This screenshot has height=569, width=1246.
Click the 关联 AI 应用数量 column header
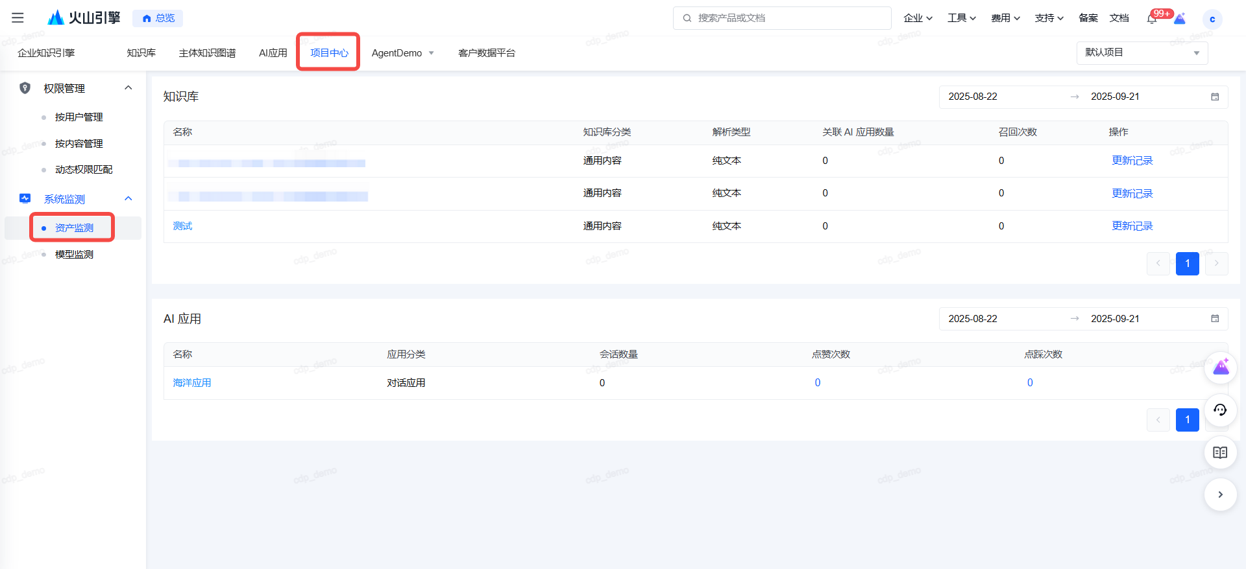(x=858, y=132)
